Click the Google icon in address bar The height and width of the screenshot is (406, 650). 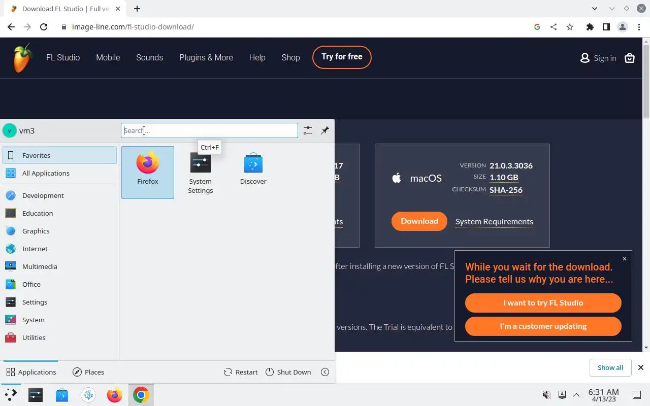pyautogui.click(x=537, y=27)
